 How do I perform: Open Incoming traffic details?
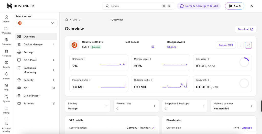point(82,80)
